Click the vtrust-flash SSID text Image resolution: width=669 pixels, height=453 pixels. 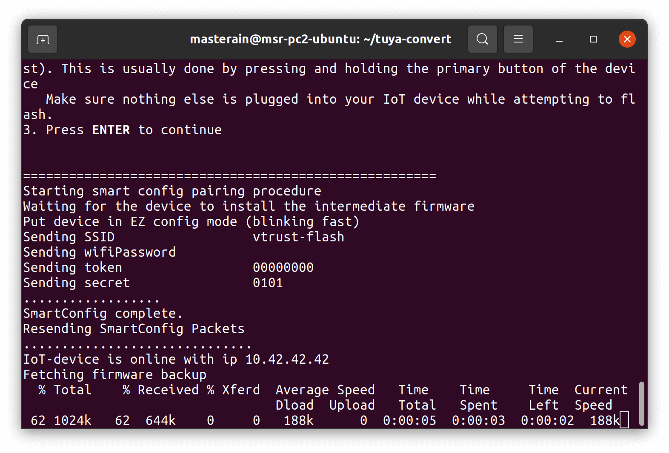(x=298, y=237)
